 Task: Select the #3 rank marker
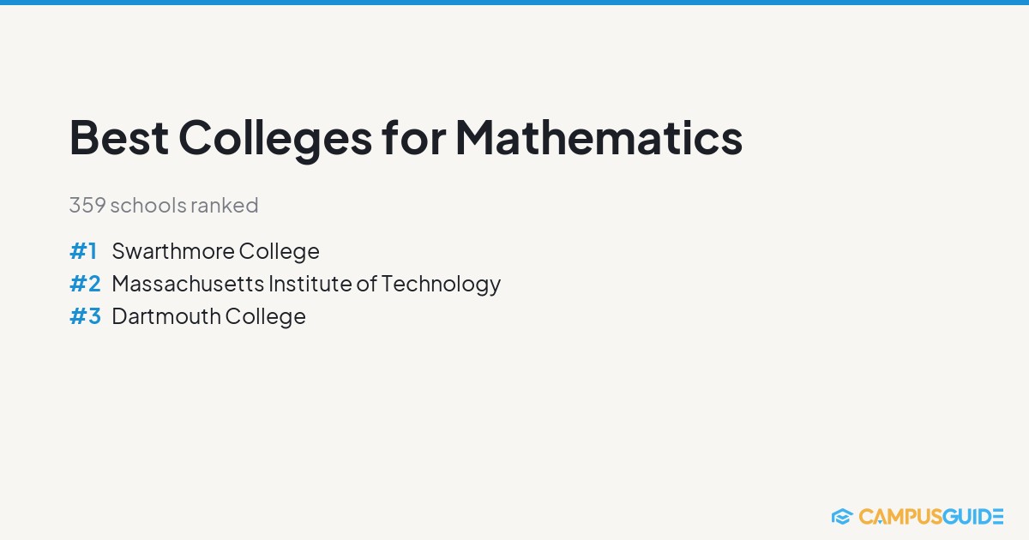(x=85, y=316)
